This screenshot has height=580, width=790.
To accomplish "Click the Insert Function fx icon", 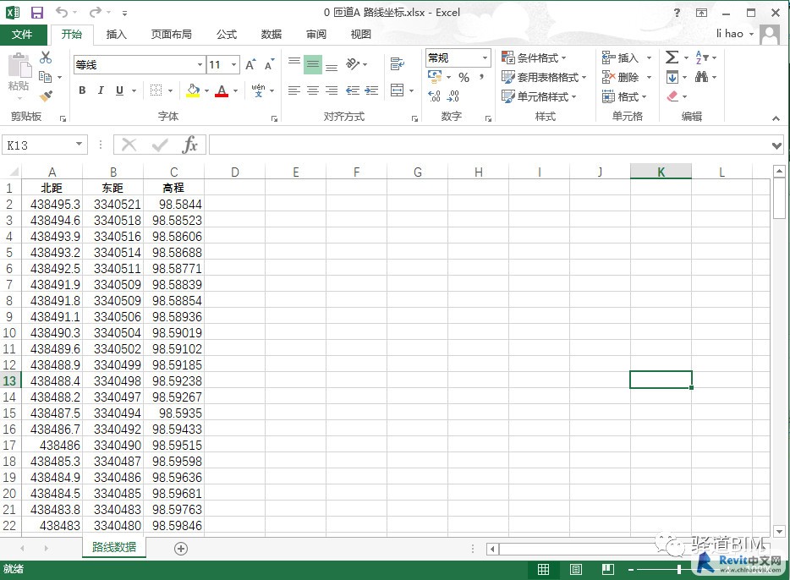I will (x=190, y=145).
